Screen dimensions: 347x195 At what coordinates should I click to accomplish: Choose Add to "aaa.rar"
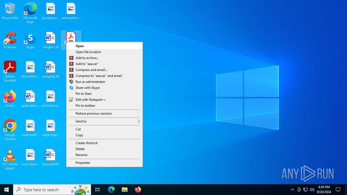click(x=104, y=64)
